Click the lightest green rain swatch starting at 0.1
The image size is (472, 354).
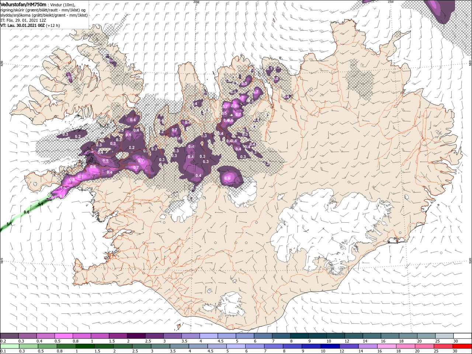[x=10, y=346]
